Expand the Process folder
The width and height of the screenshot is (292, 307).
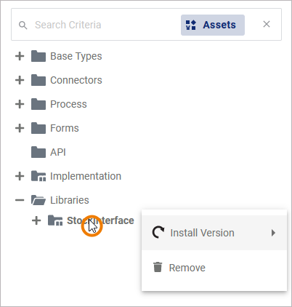pos(20,104)
